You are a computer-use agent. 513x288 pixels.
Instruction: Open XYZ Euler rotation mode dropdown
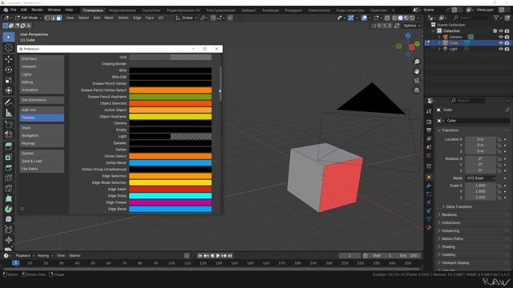click(x=481, y=178)
